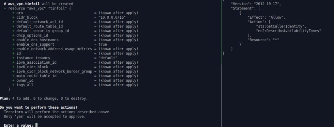
Task: Click the enable_dns_support value 'true'
Action: click(x=103, y=44)
